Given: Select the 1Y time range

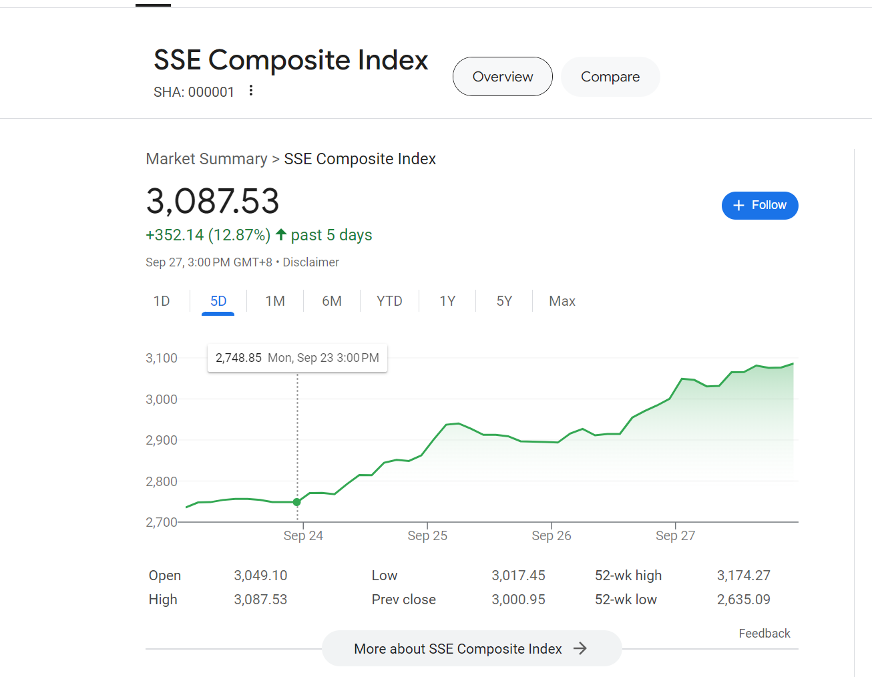Looking at the screenshot, I should [x=447, y=301].
